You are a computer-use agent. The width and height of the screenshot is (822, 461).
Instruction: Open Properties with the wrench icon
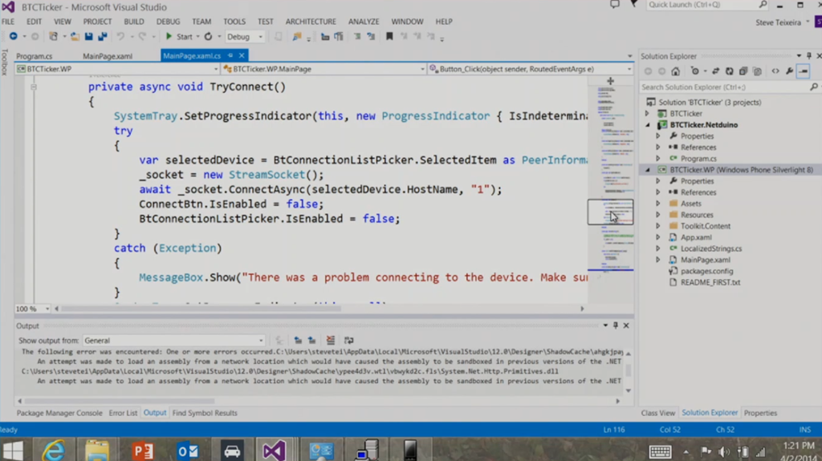click(790, 71)
